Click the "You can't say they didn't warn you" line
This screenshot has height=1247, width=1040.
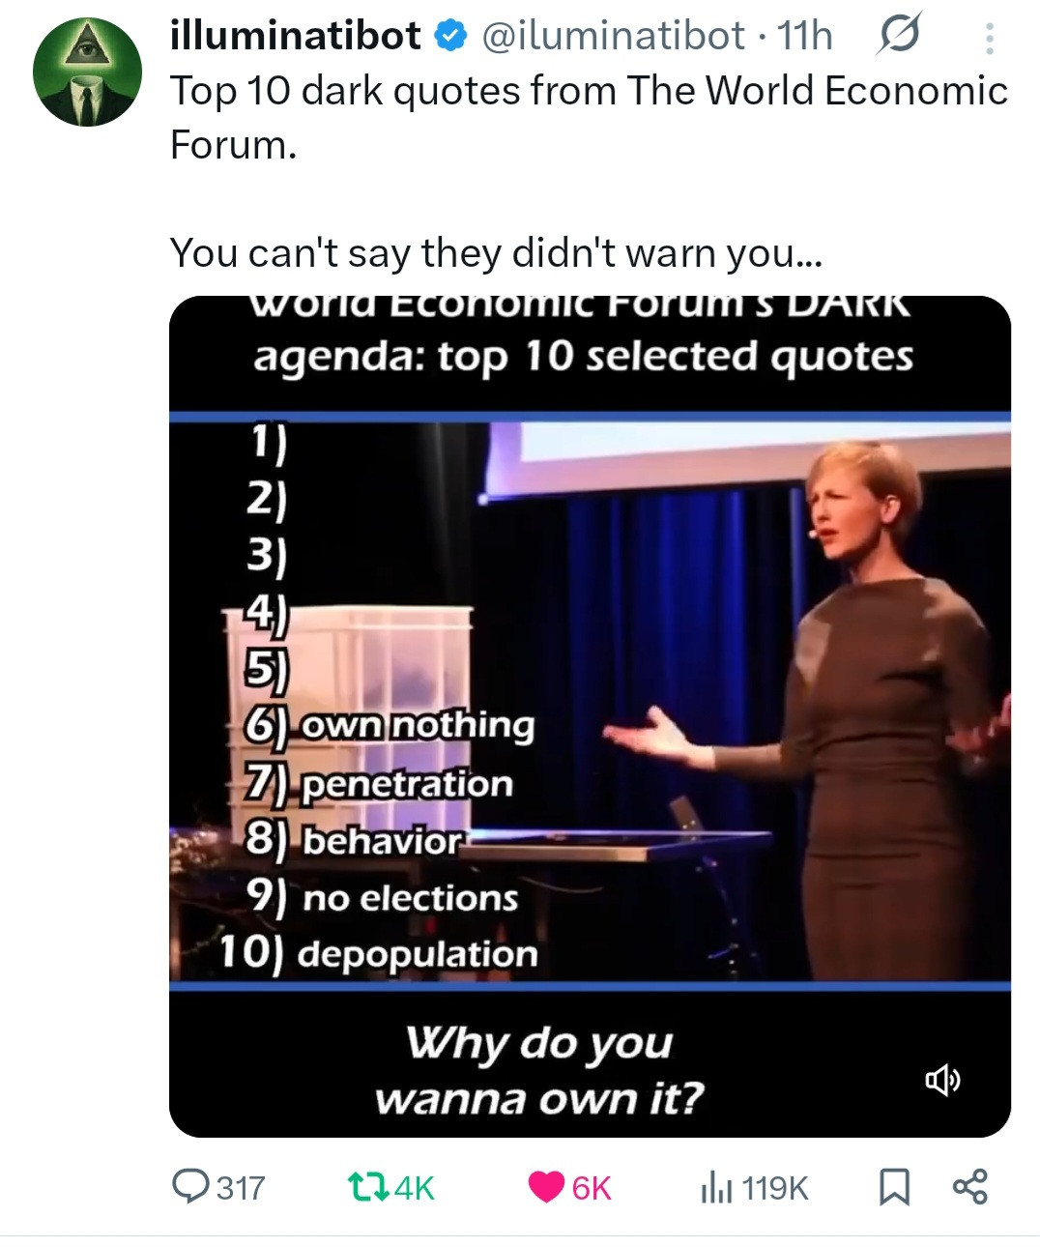click(x=495, y=253)
